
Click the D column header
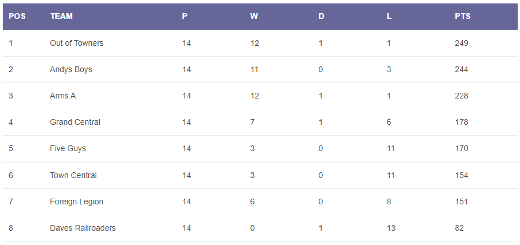[x=321, y=16]
